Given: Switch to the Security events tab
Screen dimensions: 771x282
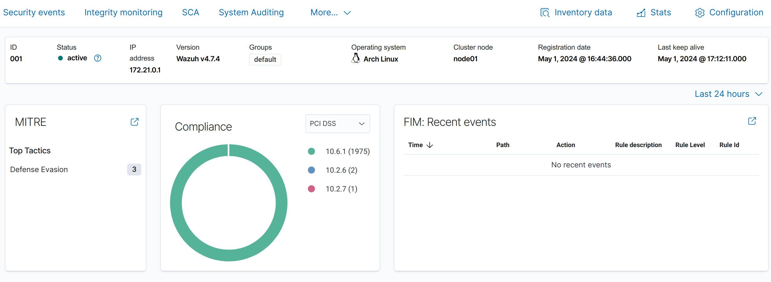Looking at the screenshot, I should (x=34, y=12).
